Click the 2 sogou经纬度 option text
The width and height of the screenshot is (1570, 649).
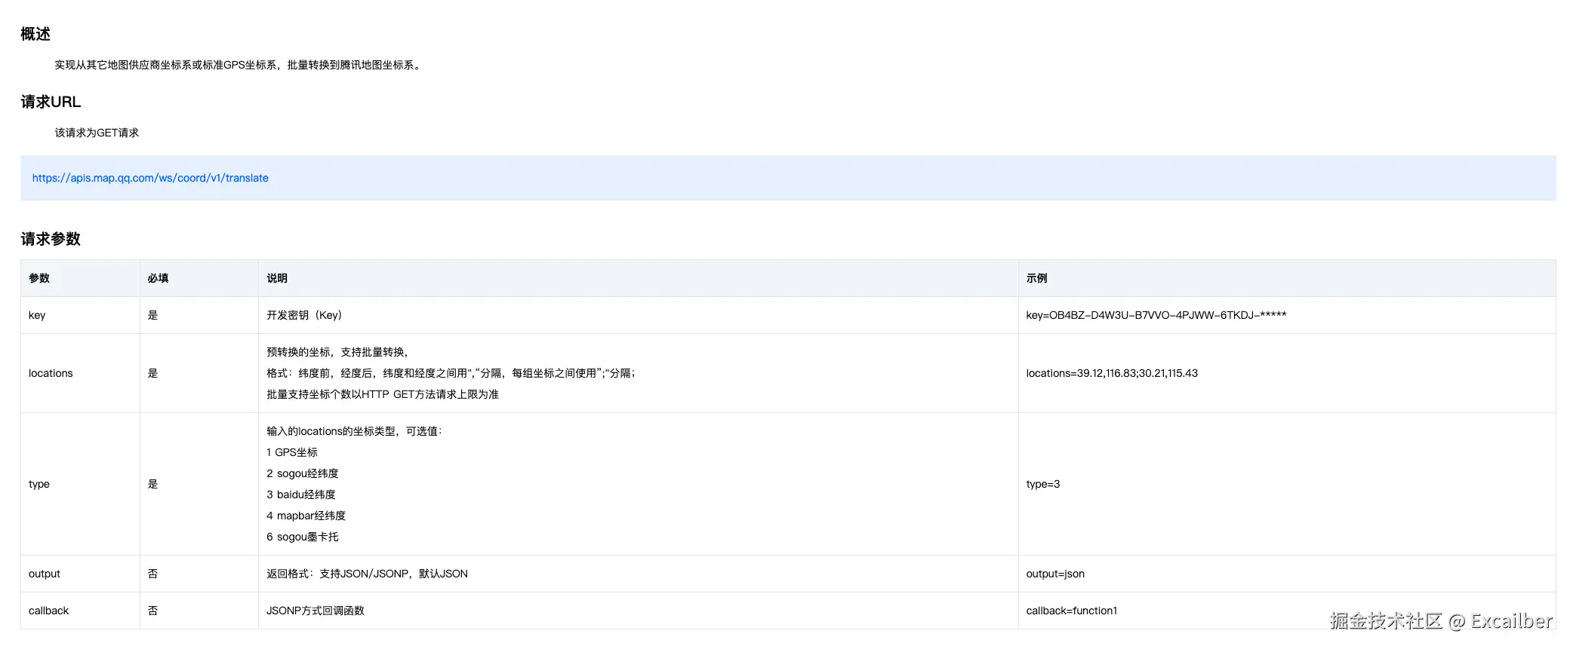tap(303, 473)
